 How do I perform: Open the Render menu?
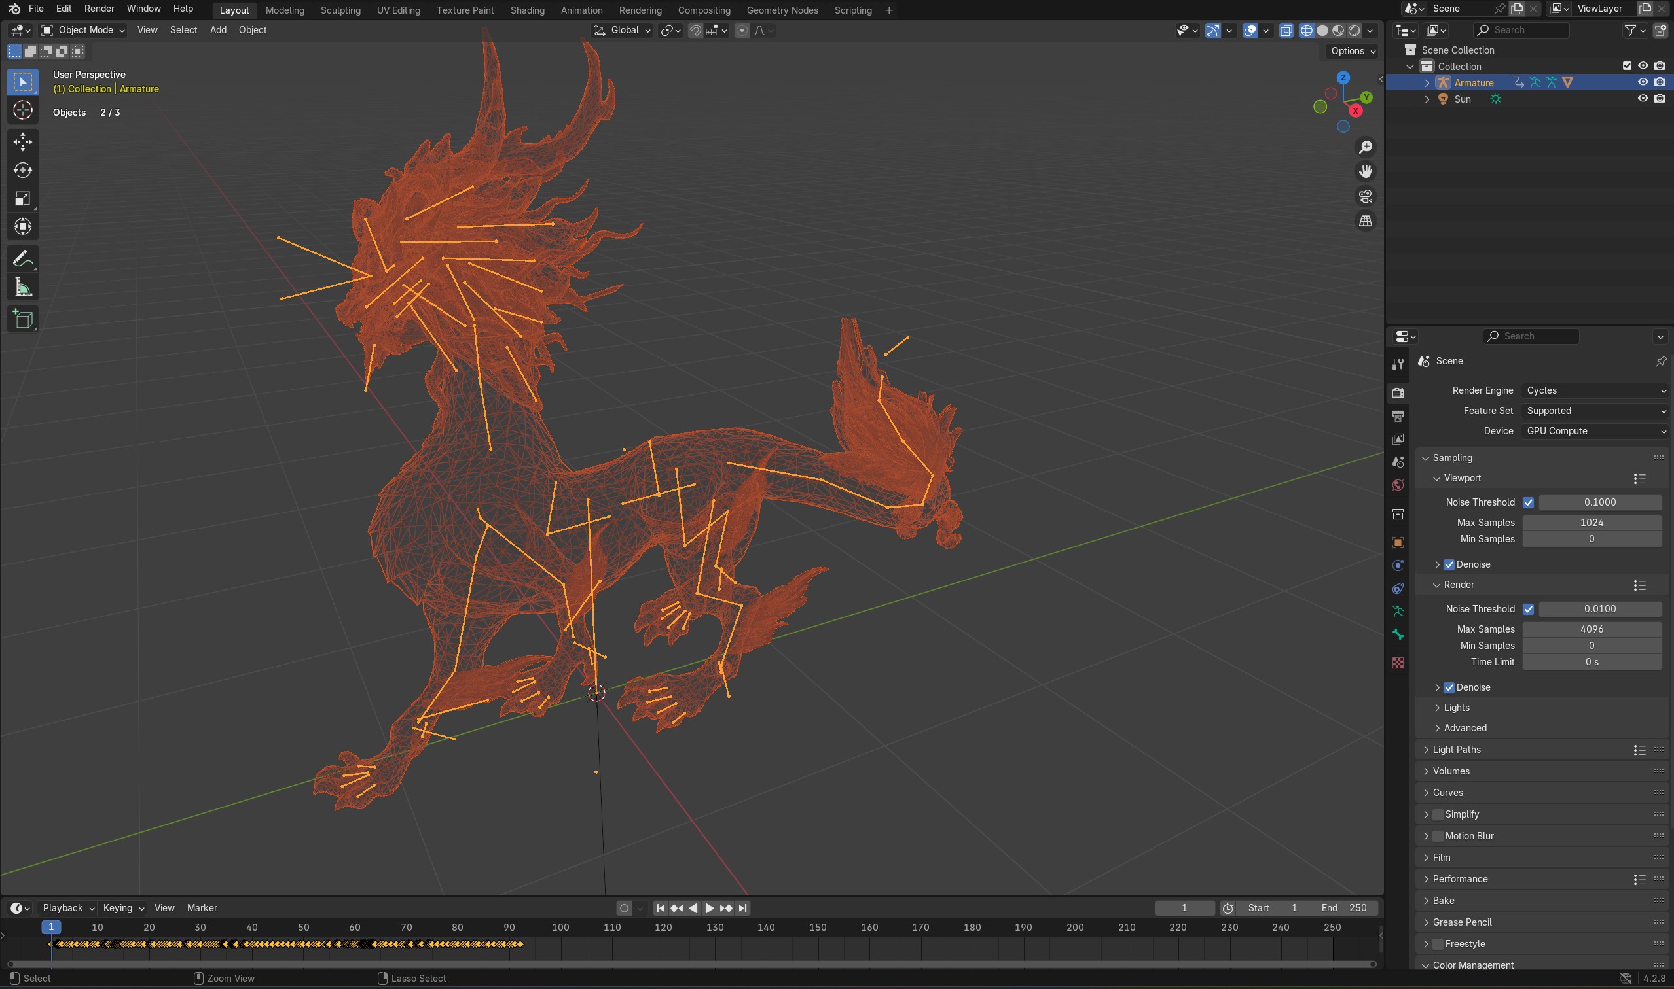coord(99,9)
